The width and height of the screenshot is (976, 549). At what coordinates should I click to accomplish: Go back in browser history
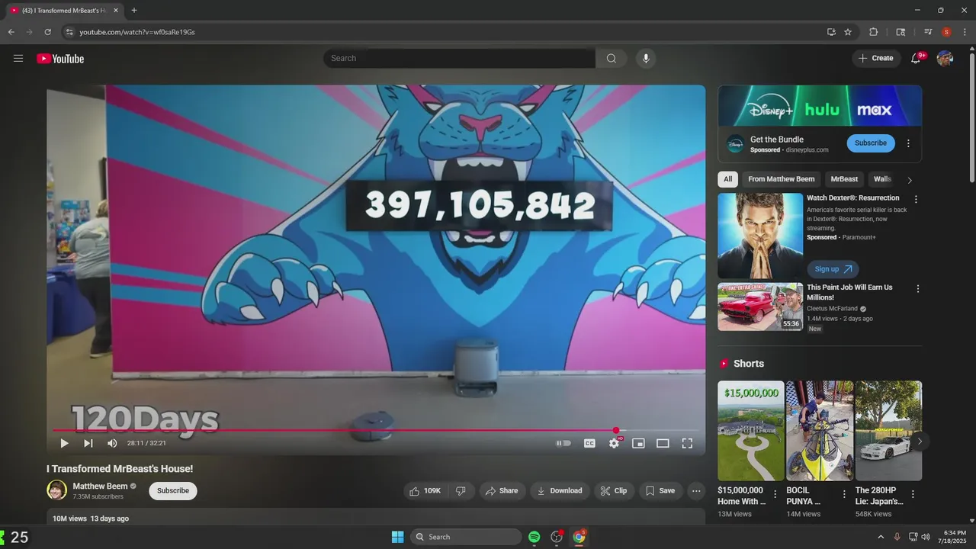coord(11,32)
